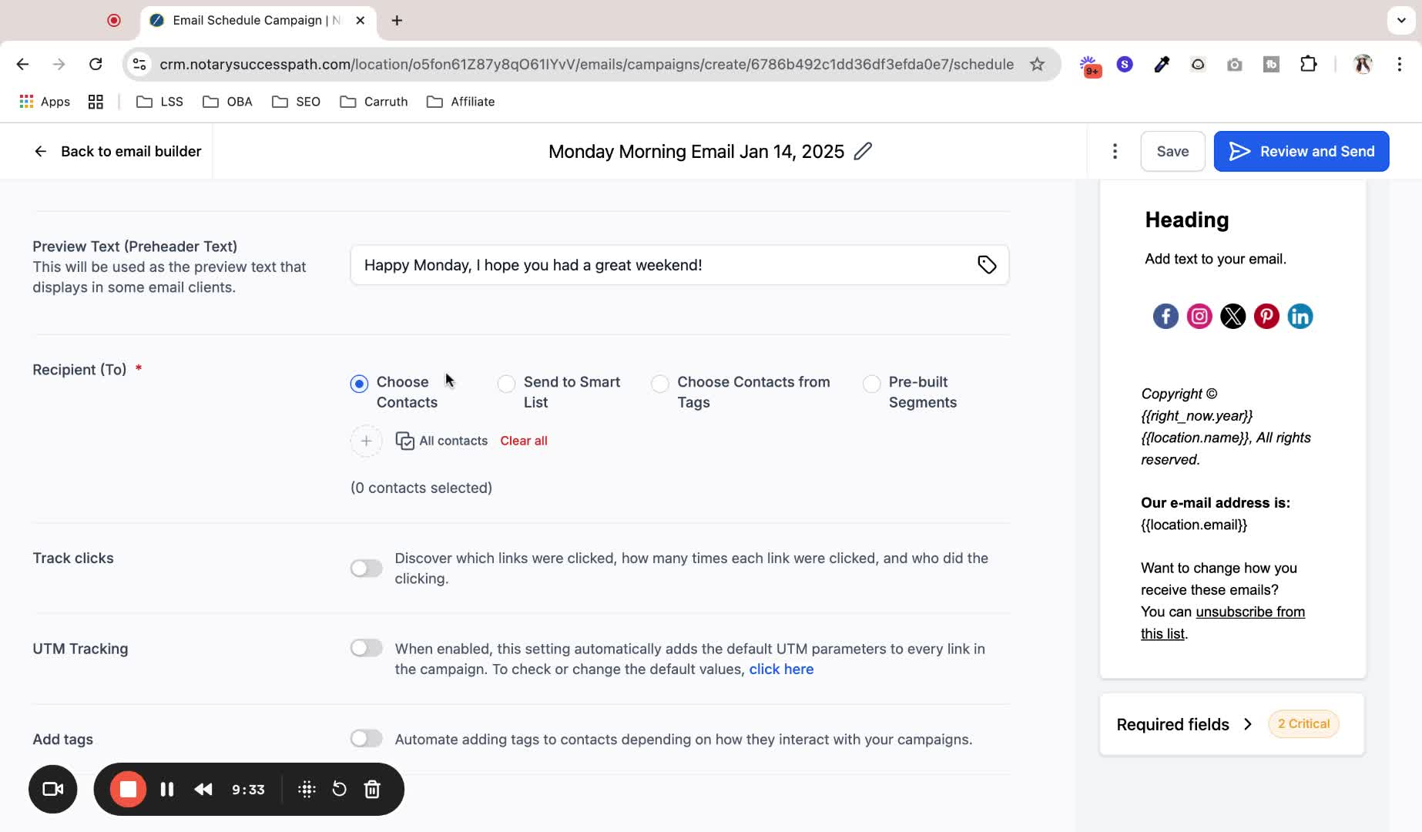
Task: Delete the recording with trash icon
Action: click(372, 789)
